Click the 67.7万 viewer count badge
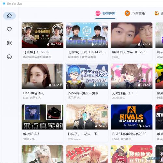Viewport: 163px width, 163px height. [145, 126]
